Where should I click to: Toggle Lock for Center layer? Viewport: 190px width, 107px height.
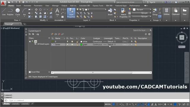point(77,45)
